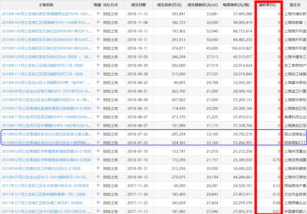Click the 收藏 column header
307x214 pixels.
click(97, 5)
